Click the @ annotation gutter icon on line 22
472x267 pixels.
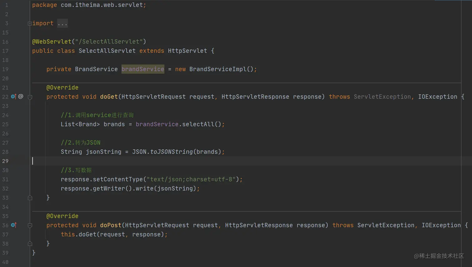point(21,96)
